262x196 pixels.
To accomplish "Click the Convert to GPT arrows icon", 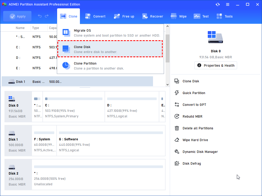I will pyautogui.click(x=177, y=105).
